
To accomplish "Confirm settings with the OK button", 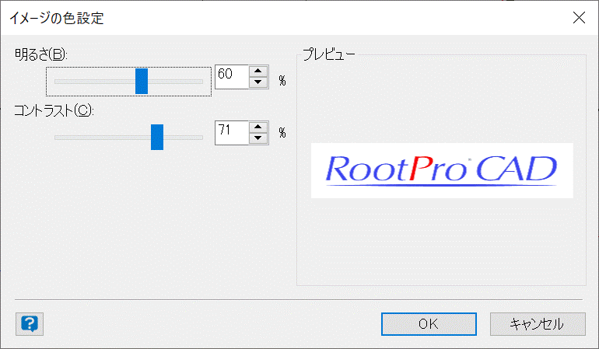I will tap(429, 324).
